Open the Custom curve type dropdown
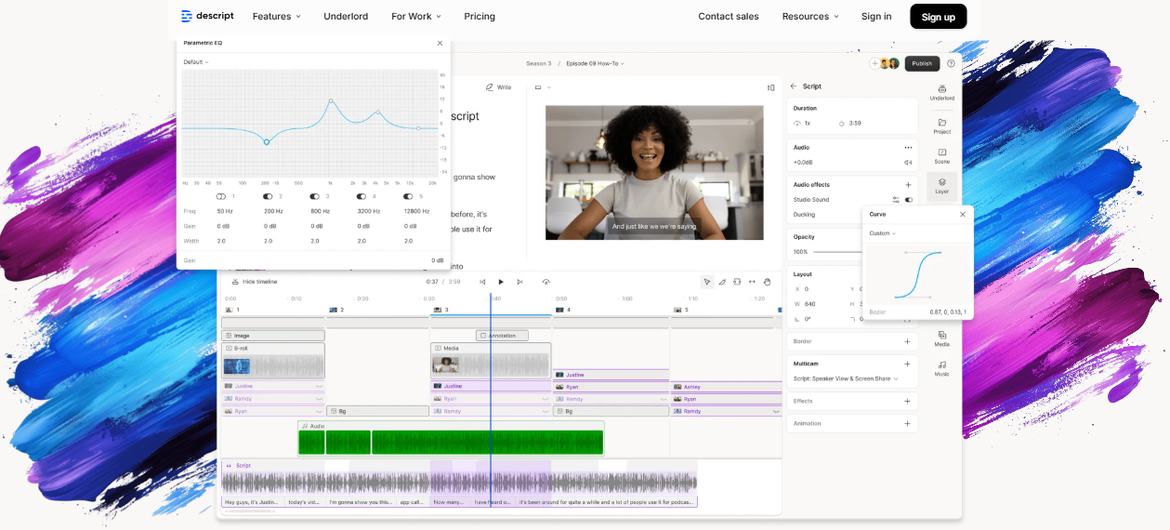1170x530 pixels. pyautogui.click(x=883, y=233)
